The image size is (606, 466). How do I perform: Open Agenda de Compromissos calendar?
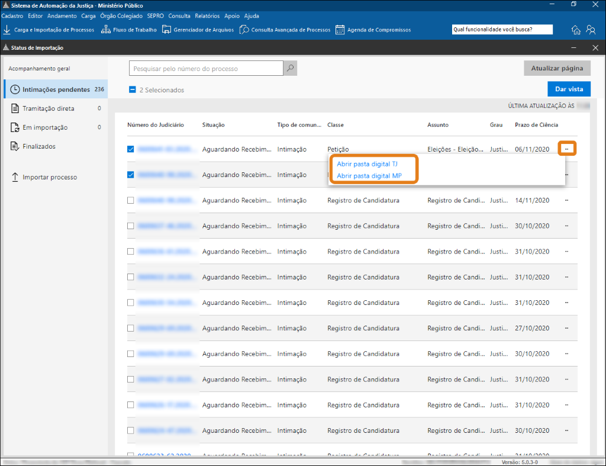(340, 30)
